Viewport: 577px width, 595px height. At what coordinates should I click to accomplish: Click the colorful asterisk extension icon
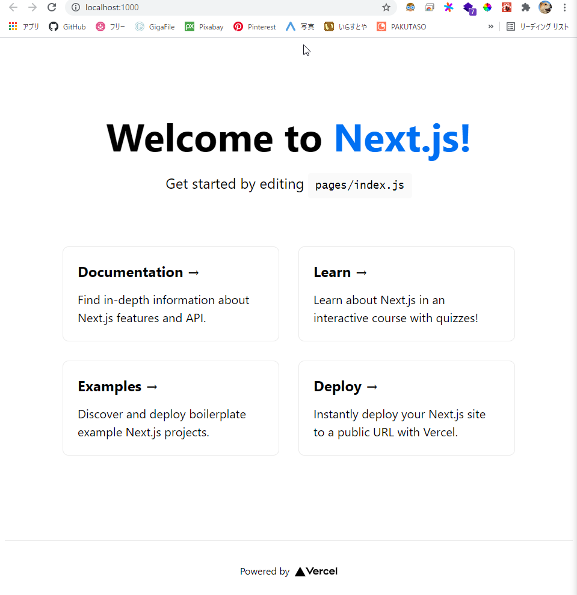click(x=449, y=7)
